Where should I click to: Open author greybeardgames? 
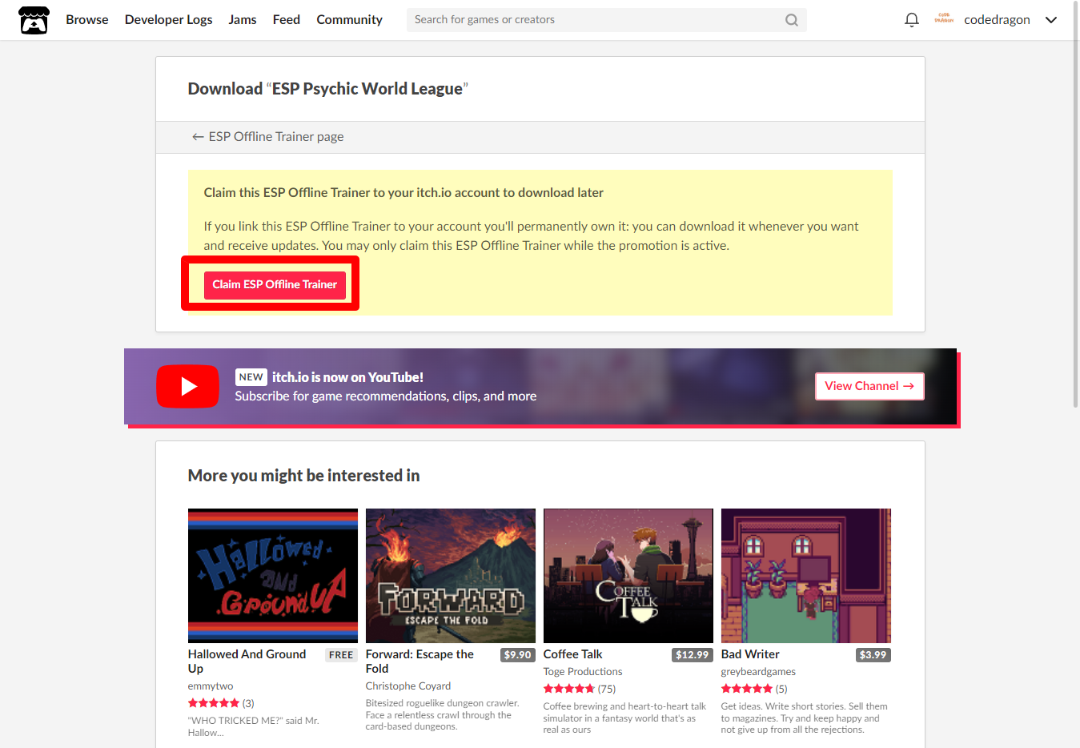[x=758, y=672]
